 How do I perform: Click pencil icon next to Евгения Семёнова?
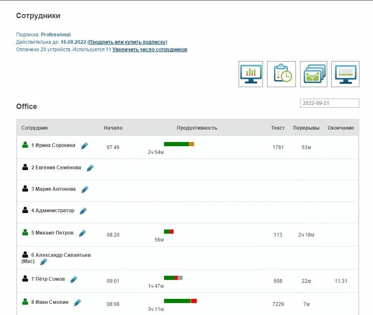pos(90,168)
